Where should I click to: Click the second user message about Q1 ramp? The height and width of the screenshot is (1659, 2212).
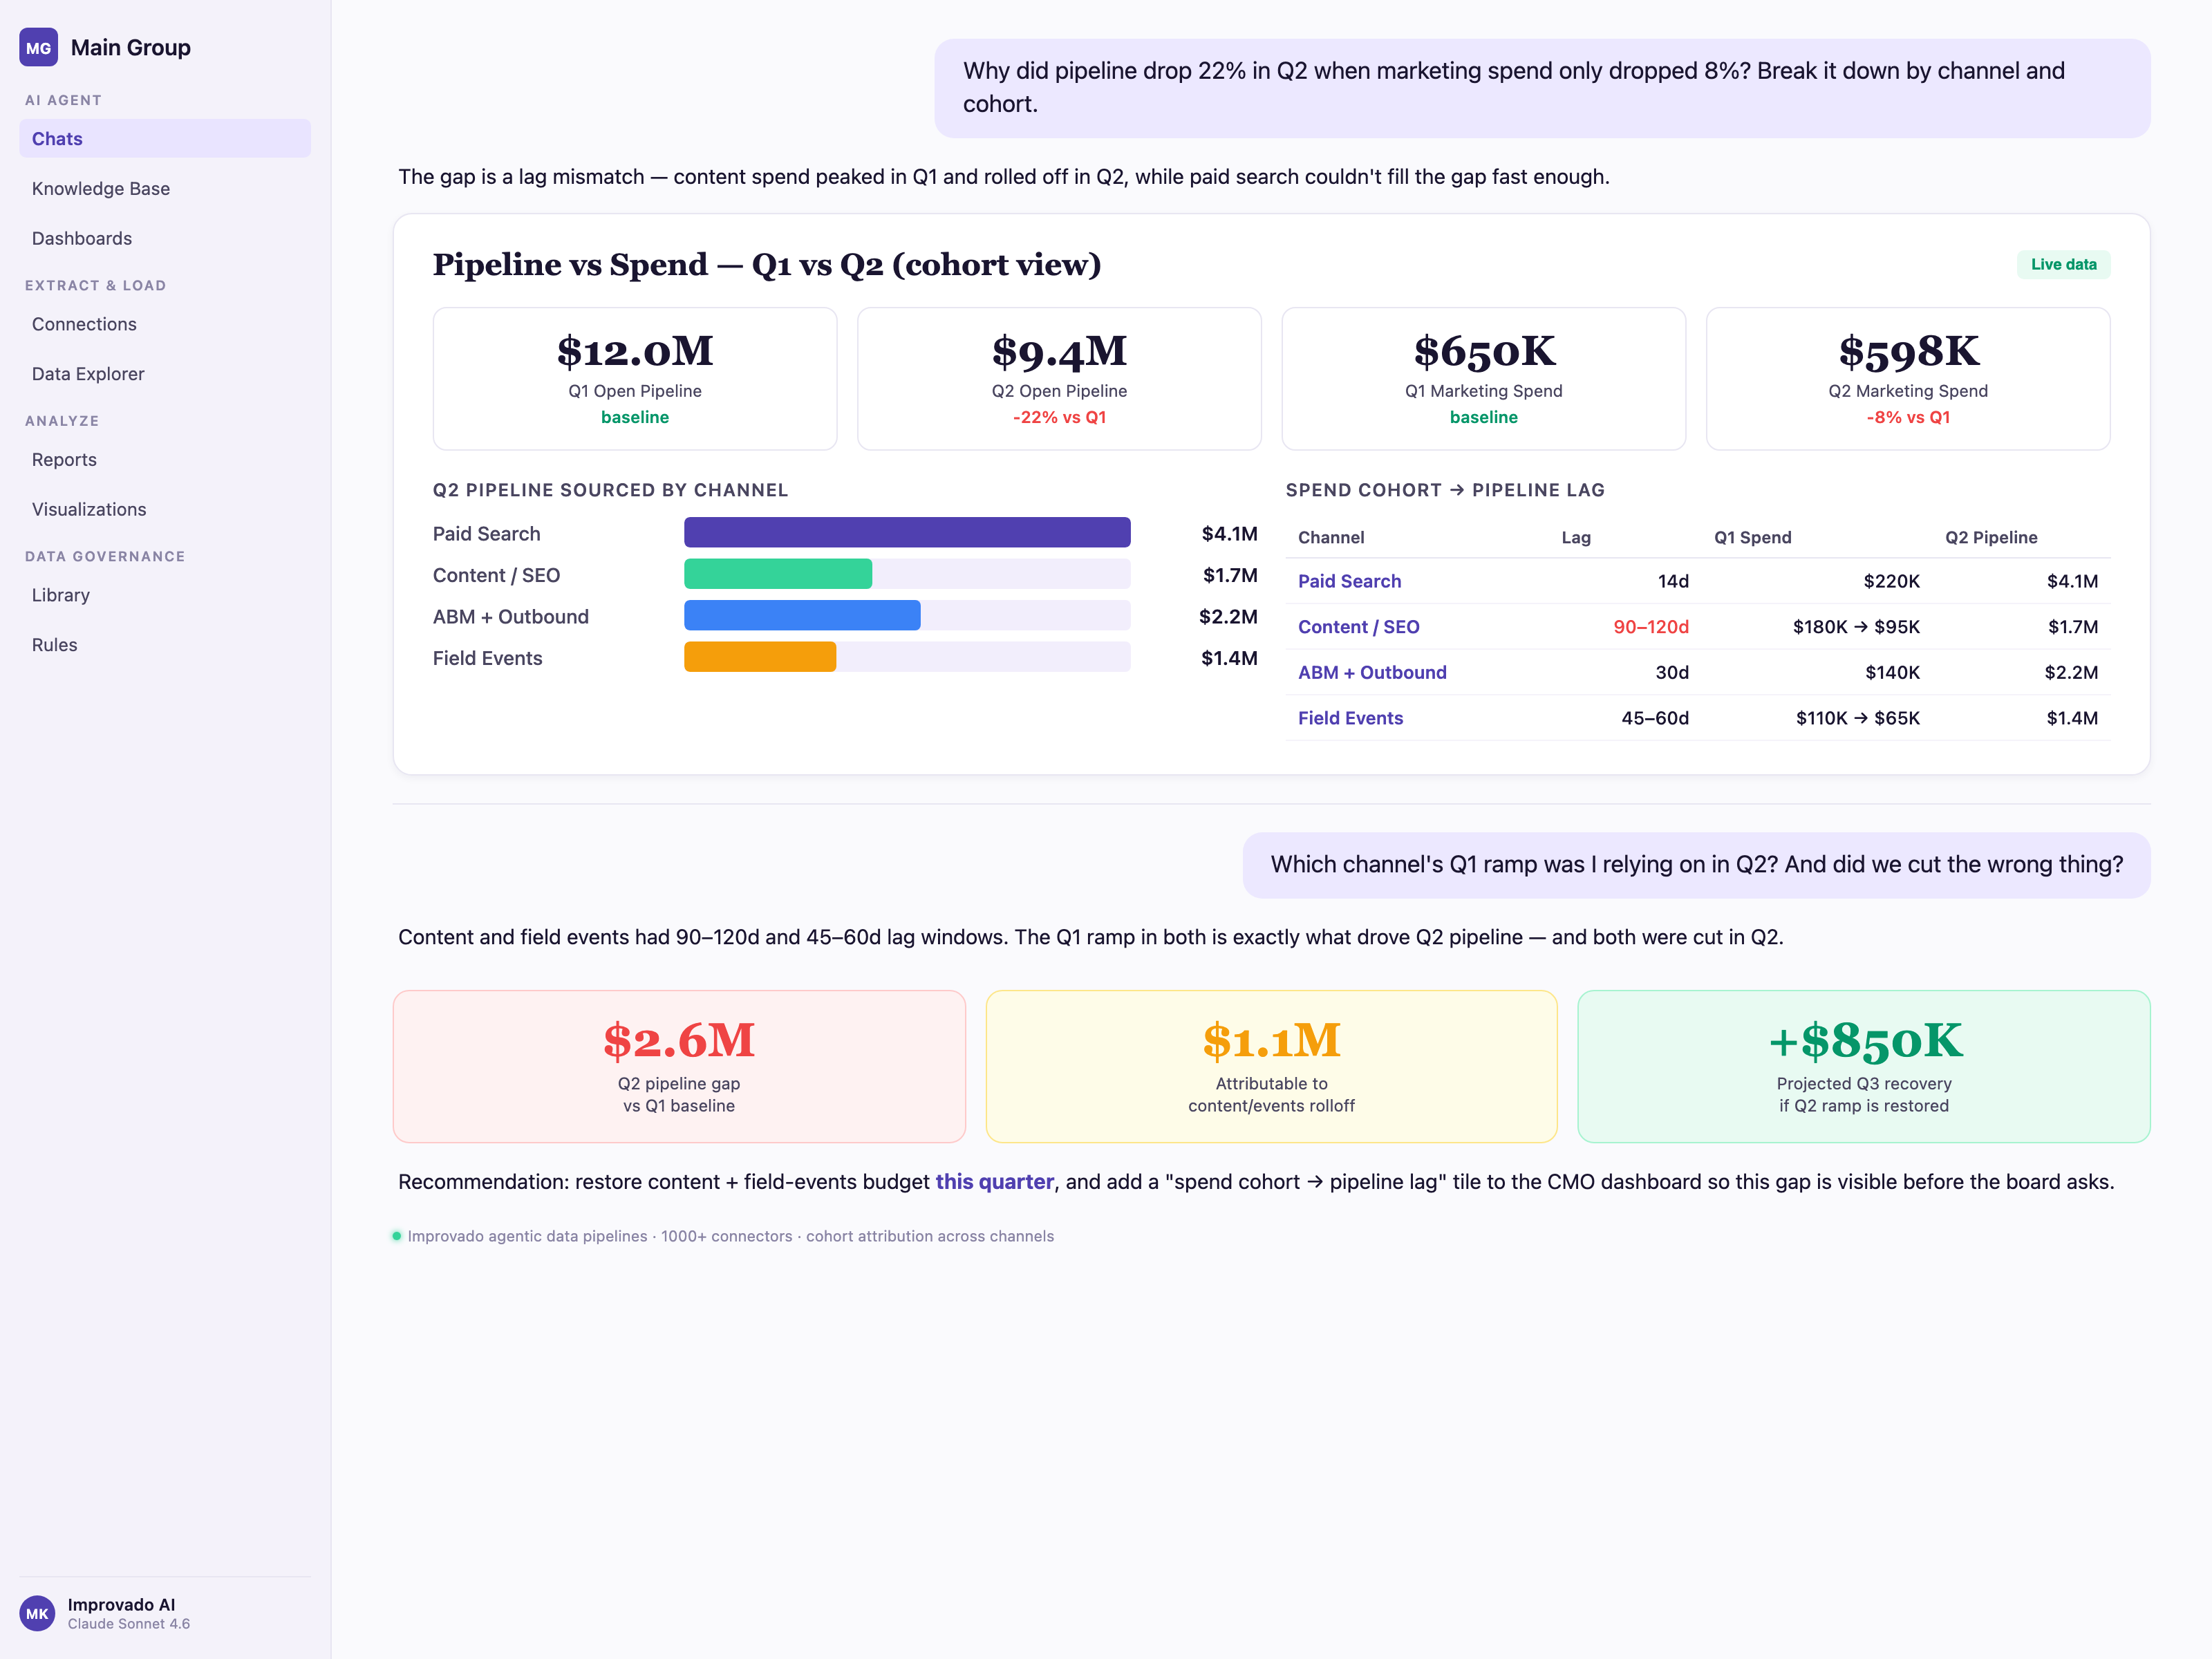click(1696, 865)
